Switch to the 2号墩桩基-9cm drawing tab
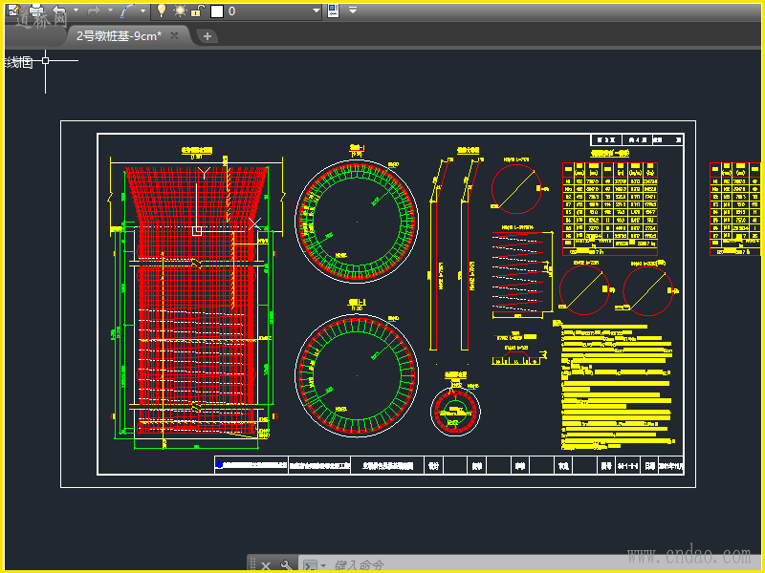This screenshot has height=573, width=765. 119,36
